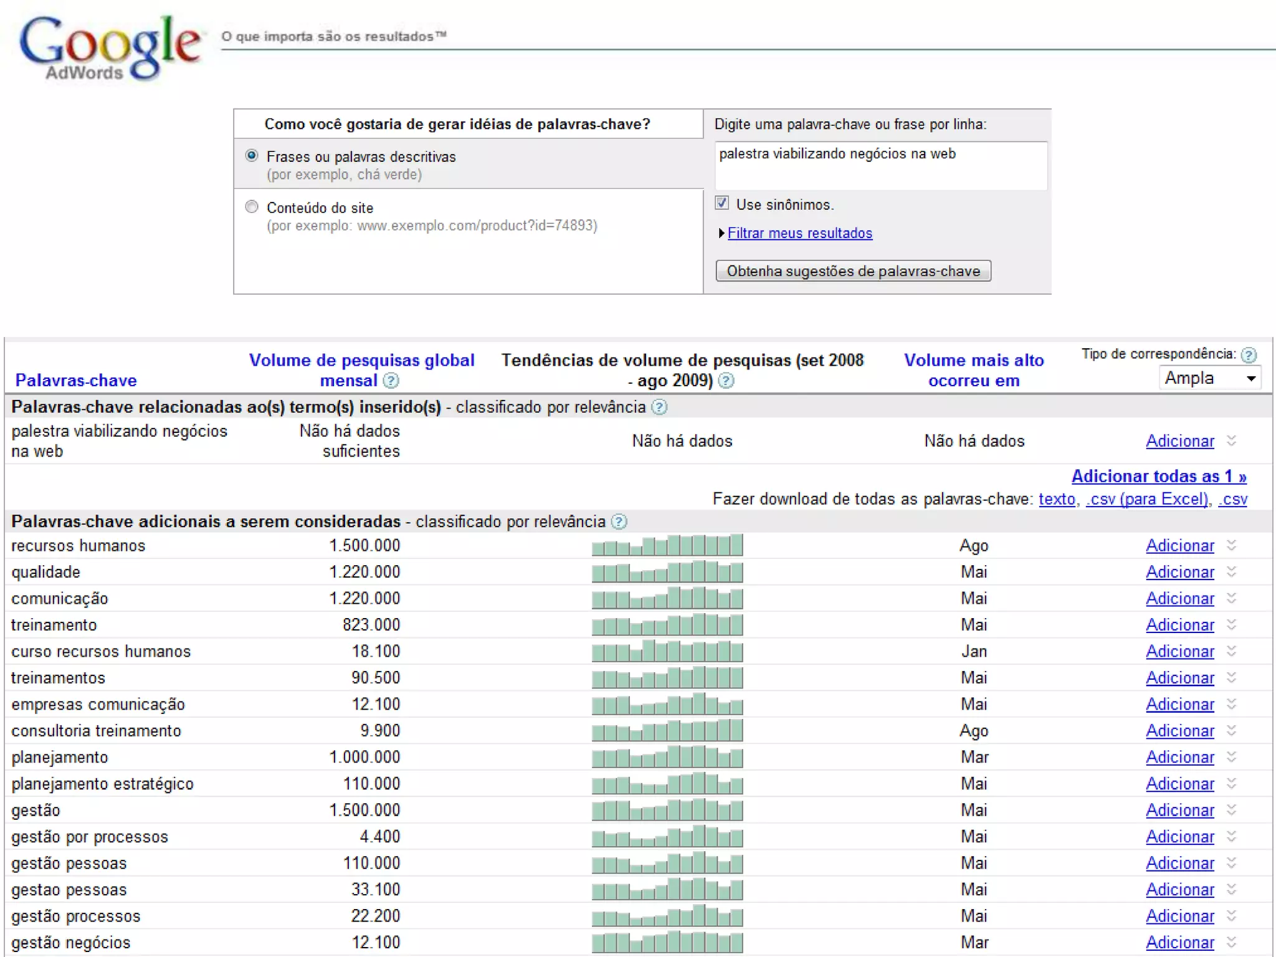1276x957 pixels.
Task: Expand options arrow for treinamento row
Action: pyautogui.click(x=1231, y=625)
